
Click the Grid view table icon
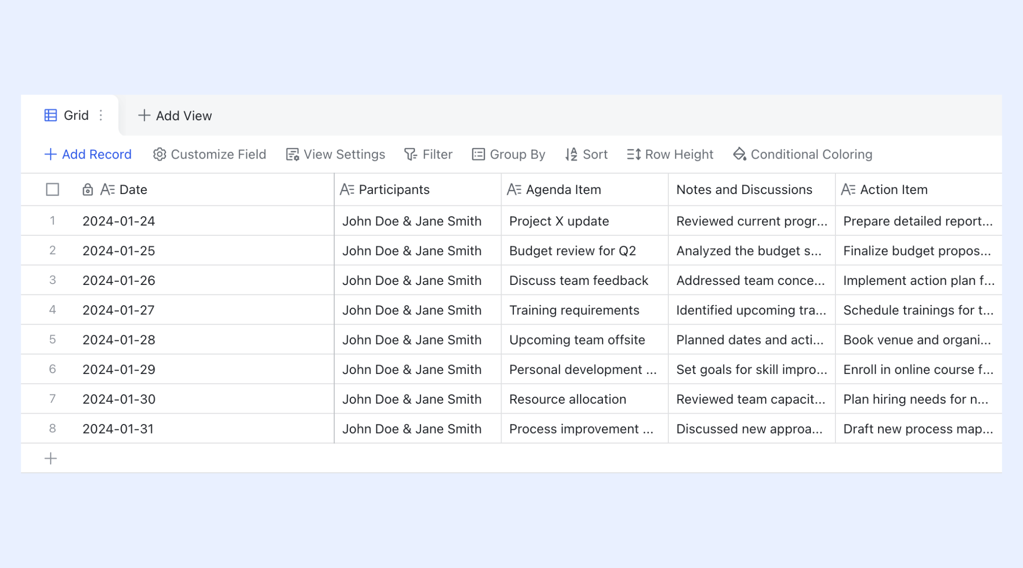pyautogui.click(x=51, y=115)
